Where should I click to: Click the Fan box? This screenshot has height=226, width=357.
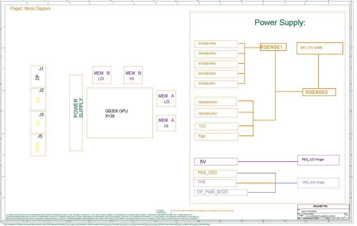216,136
